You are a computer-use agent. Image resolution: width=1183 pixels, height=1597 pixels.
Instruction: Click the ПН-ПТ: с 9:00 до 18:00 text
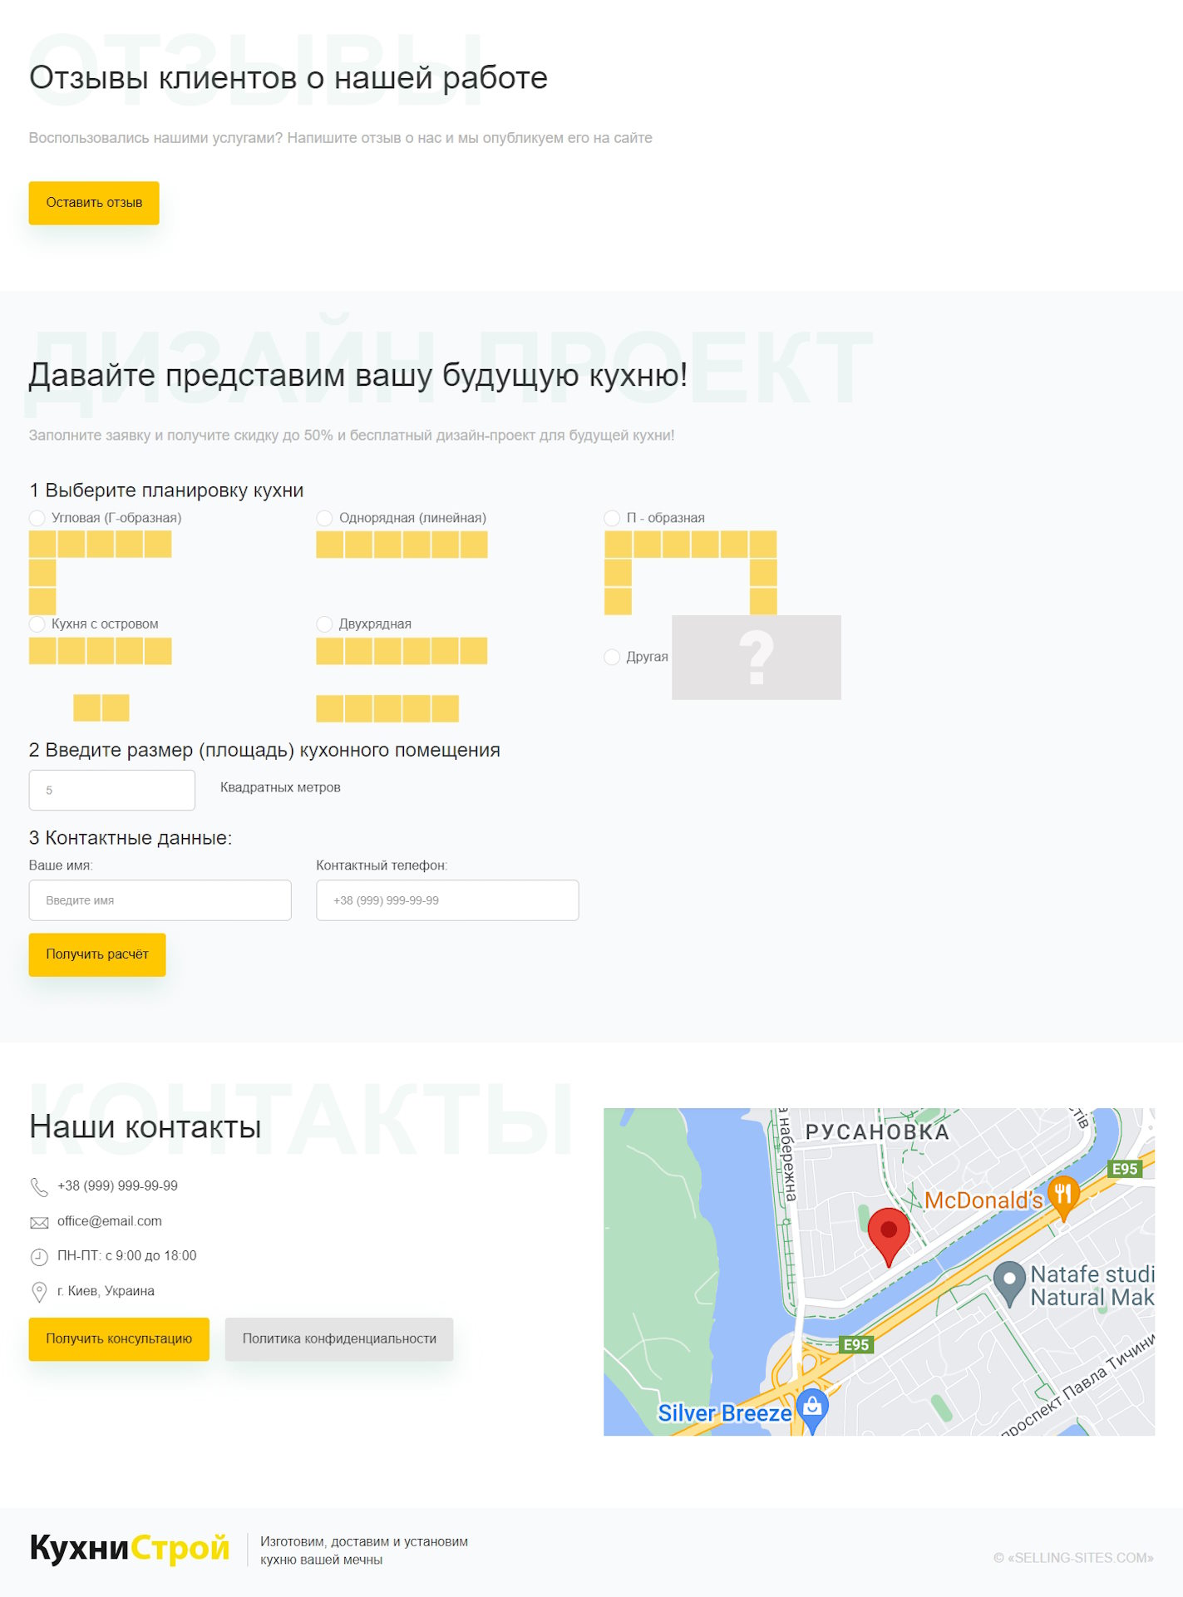127,1256
